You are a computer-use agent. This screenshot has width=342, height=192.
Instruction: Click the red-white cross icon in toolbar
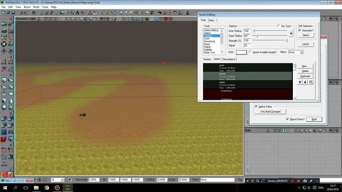(170, 13)
